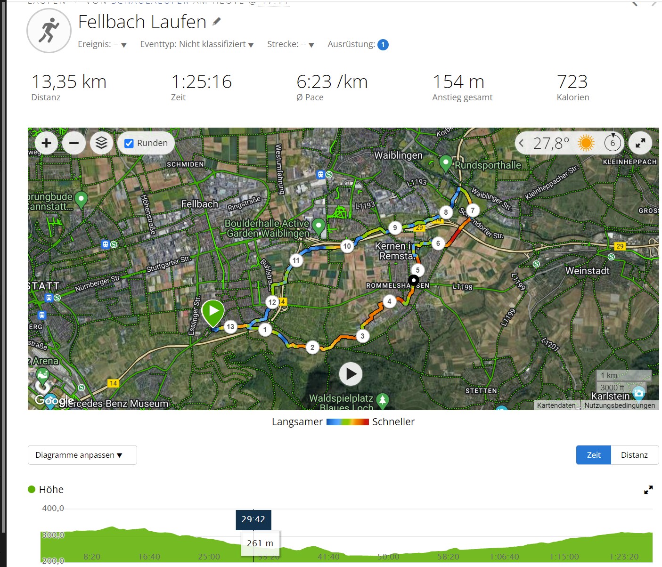Open the Nutzungsbedingungen link on map
This screenshot has width=662, height=567.
[x=619, y=405]
